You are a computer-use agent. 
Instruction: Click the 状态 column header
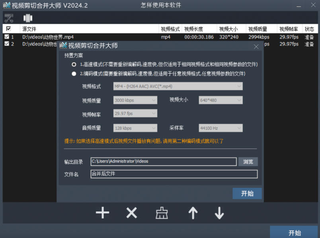310,29
